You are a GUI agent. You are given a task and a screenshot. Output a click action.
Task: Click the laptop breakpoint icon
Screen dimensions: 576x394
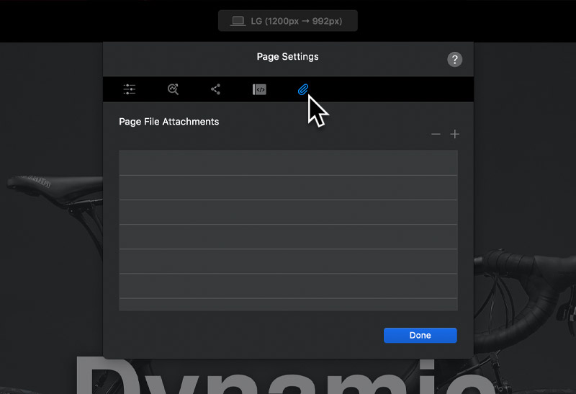click(238, 21)
